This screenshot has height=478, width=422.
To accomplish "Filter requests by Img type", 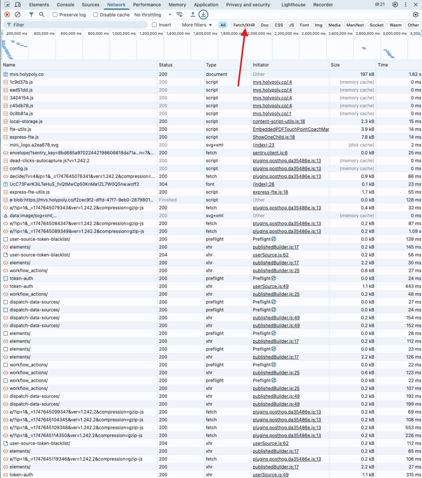I will pos(319,25).
